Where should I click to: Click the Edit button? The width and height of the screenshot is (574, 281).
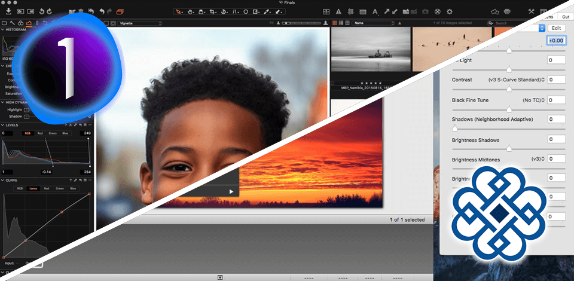pyautogui.click(x=557, y=28)
